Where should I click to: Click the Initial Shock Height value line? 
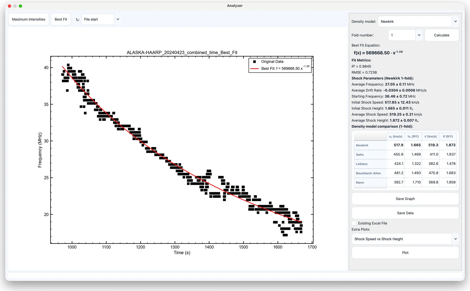pyautogui.click(x=382, y=108)
